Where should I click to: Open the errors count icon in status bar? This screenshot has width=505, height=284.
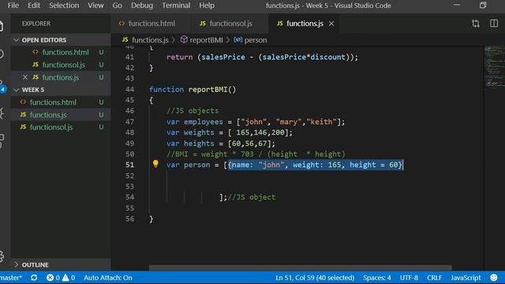coord(50,278)
